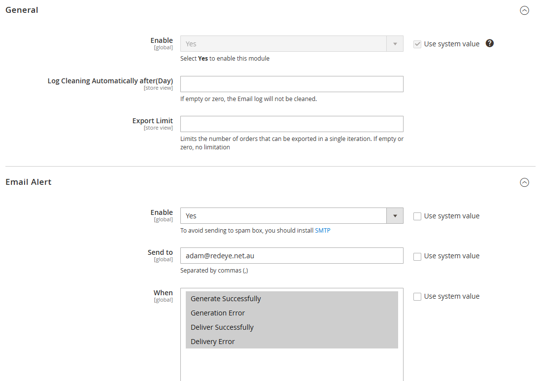
Task: Click the disabled General Enable dropdown
Action: (292, 44)
